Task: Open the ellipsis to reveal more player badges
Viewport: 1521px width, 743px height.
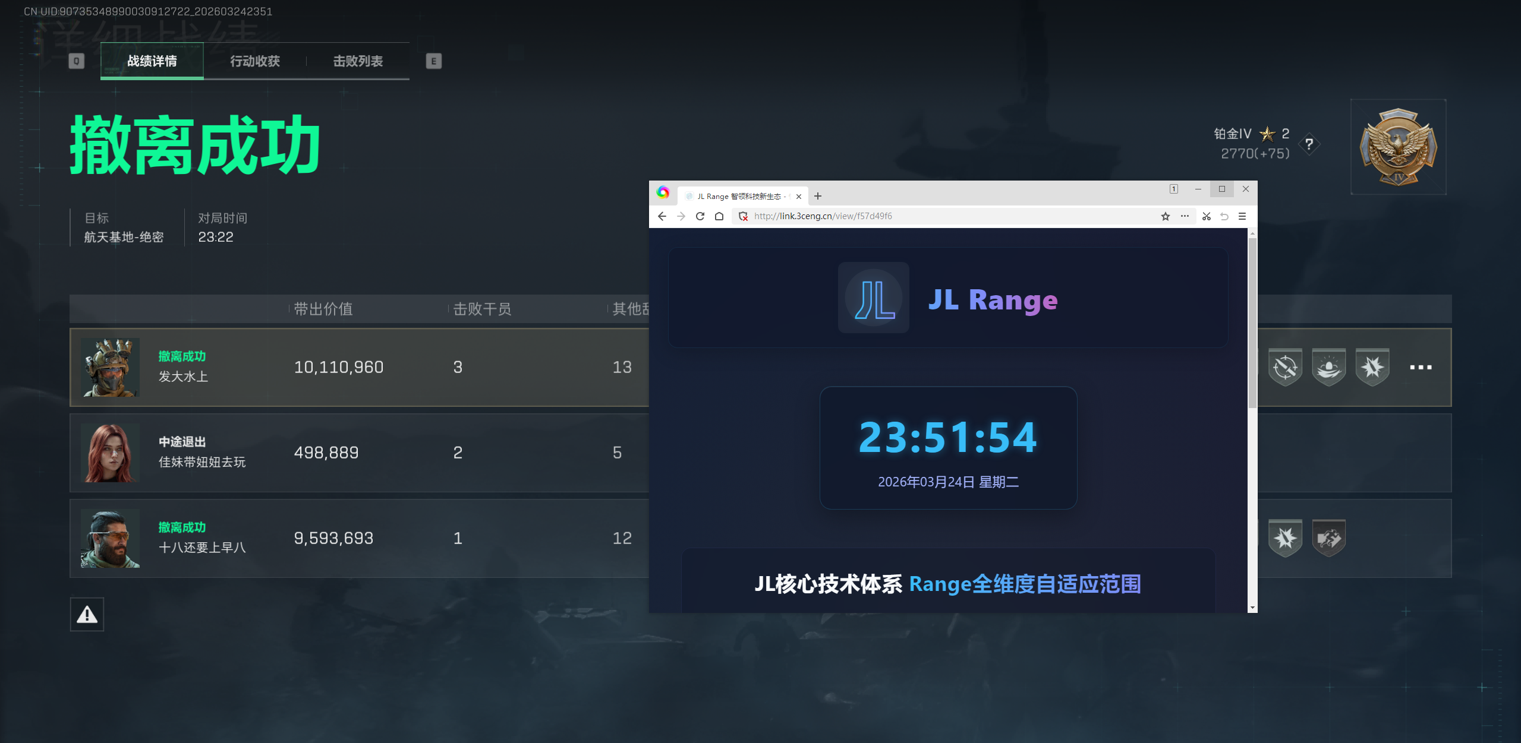Action: click(1419, 367)
